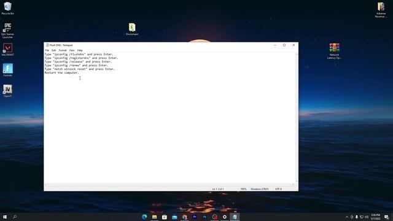Open the Format menu in Notepad
Image resolution: width=393 pixels, height=221 pixels.
(x=63, y=50)
